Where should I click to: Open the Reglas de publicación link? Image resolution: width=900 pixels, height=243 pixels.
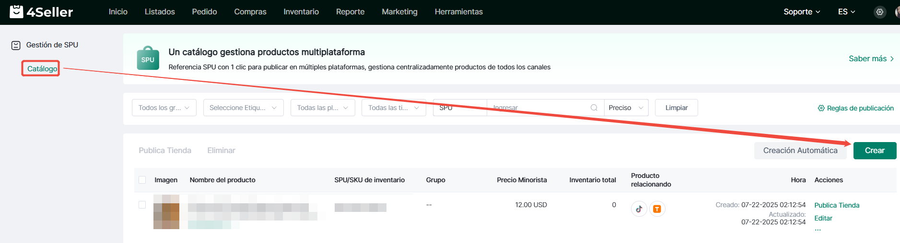855,108
